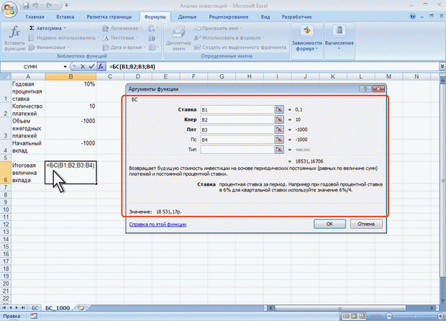Image resolution: width=446 pixels, height=321 pixels.
Task: Click the macro record icon in status bar
Action: (34, 316)
